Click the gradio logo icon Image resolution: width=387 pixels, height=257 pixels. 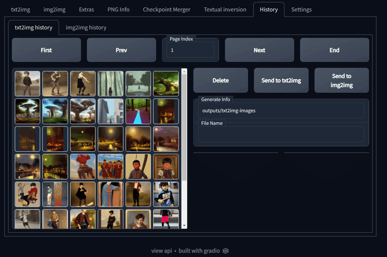pos(225,251)
